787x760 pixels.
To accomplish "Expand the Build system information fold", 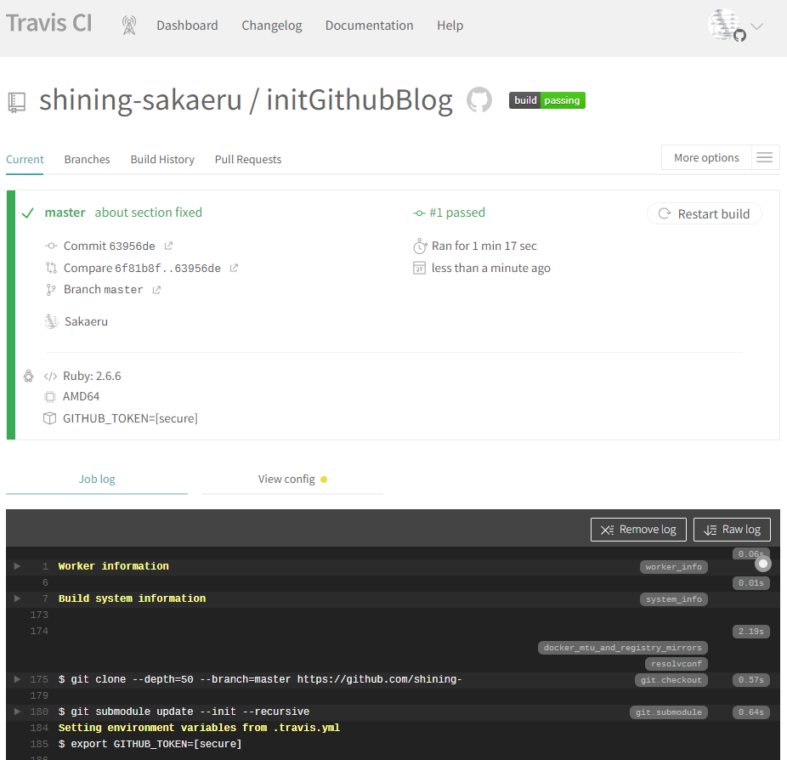I will coord(17,598).
